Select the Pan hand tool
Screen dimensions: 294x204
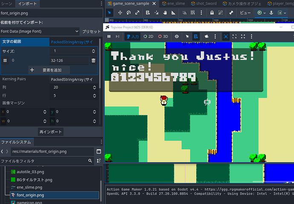point(165,13)
